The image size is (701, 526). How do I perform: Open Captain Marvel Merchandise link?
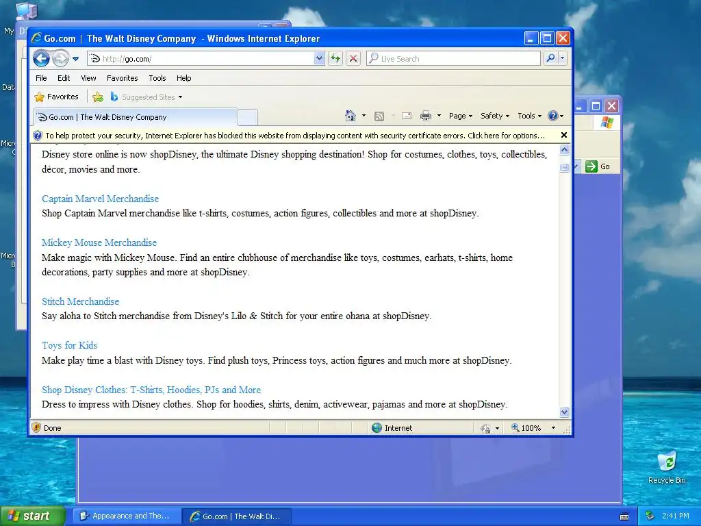click(x=100, y=199)
